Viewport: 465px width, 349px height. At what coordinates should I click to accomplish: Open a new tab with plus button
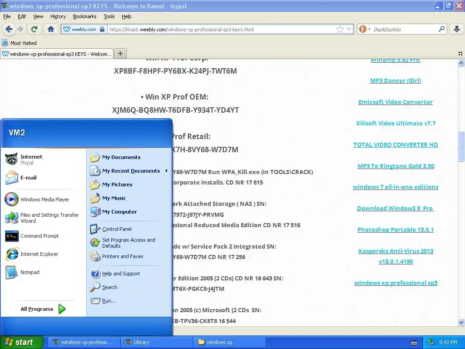point(120,54)
